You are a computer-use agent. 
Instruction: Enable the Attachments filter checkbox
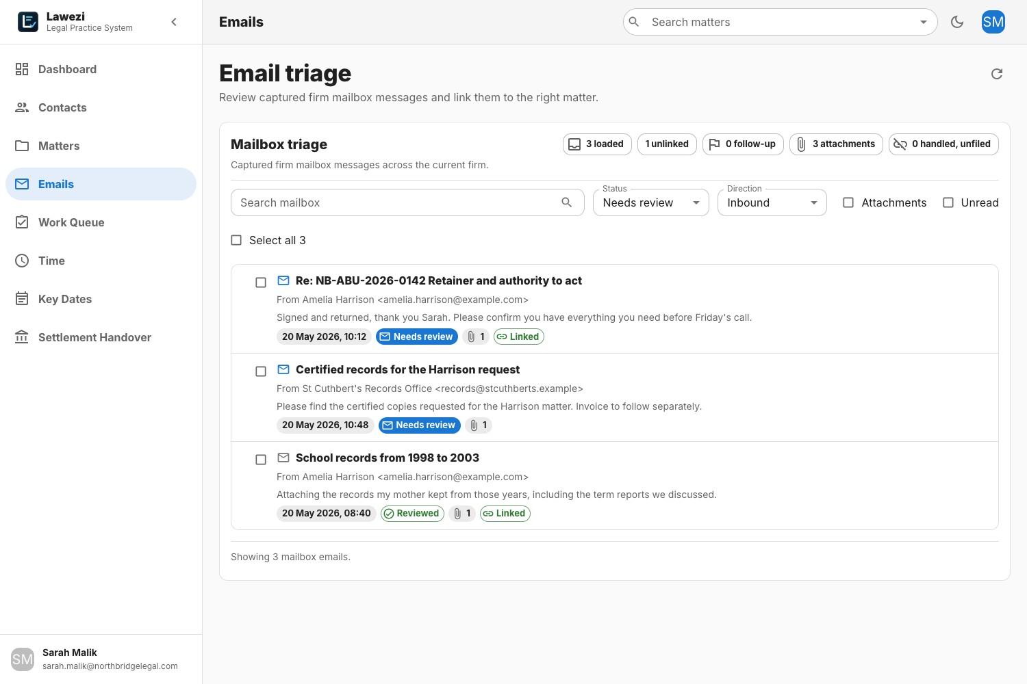click(x=848, y=202)
